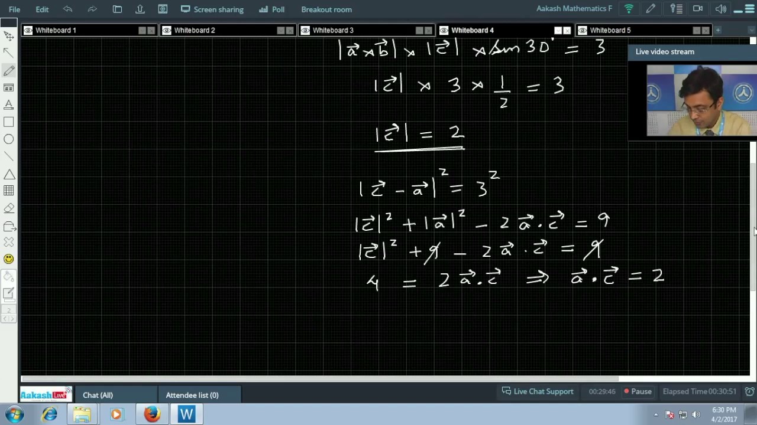Screen dimensions: 757x425
Task: Toggle visibility eye on Whiteboard 3
Action: pyautogui.click(x=305, y=30)
